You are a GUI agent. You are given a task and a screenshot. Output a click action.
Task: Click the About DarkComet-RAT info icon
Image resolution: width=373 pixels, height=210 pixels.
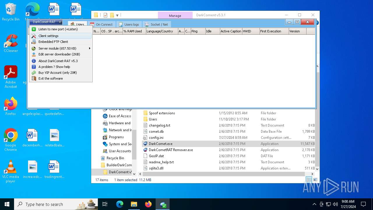tap(34, 61)
